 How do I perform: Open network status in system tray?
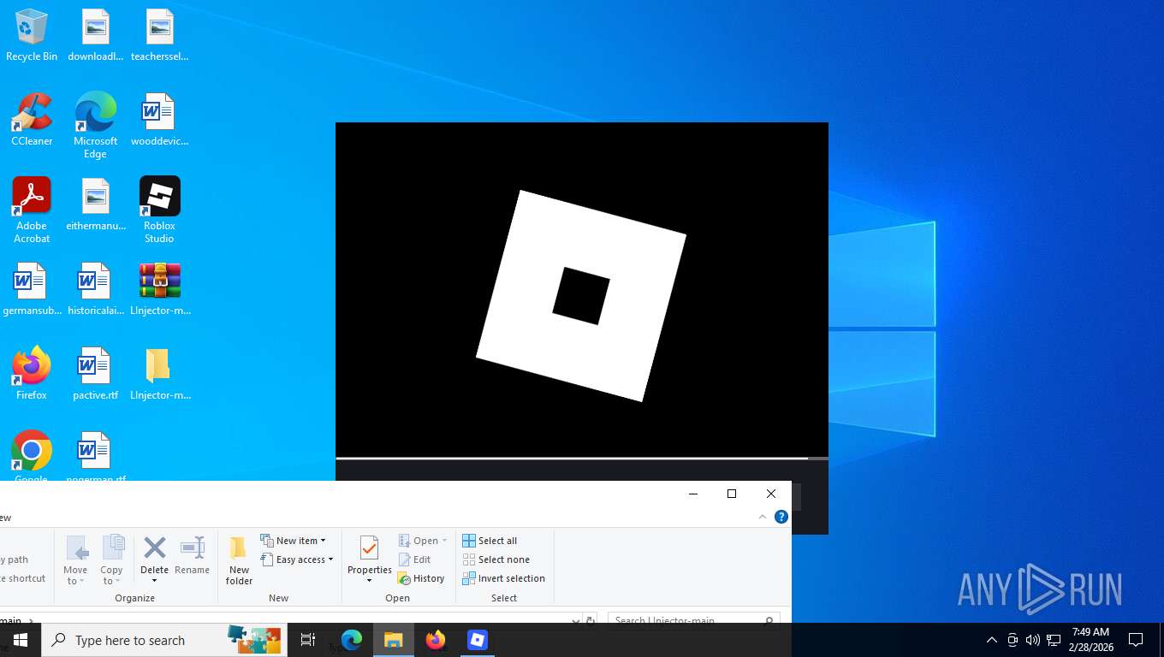tap(1054, 640)
